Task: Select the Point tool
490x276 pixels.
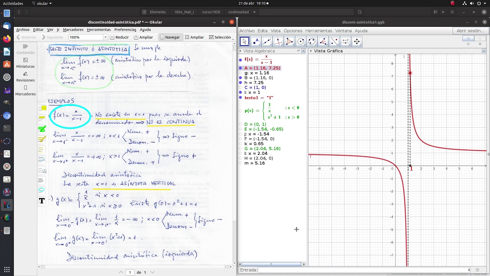Action: click(x=256, y=41)
